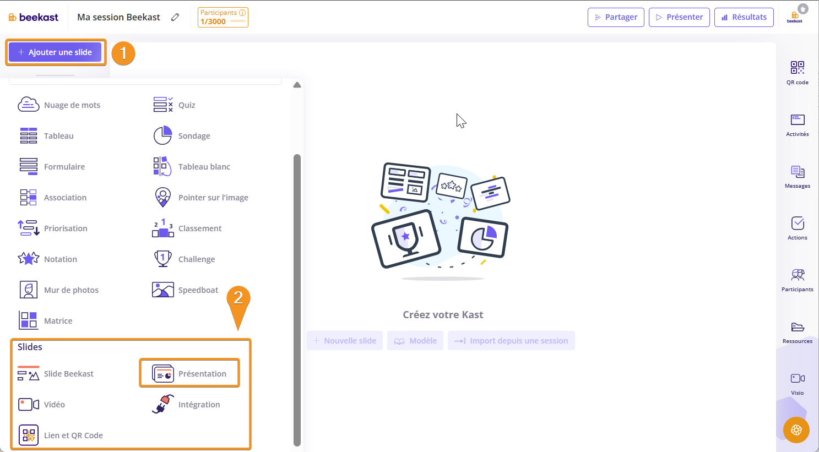Click the Partager button
The height and width of the screenshot is (452, 819).
tap(616, 17)
